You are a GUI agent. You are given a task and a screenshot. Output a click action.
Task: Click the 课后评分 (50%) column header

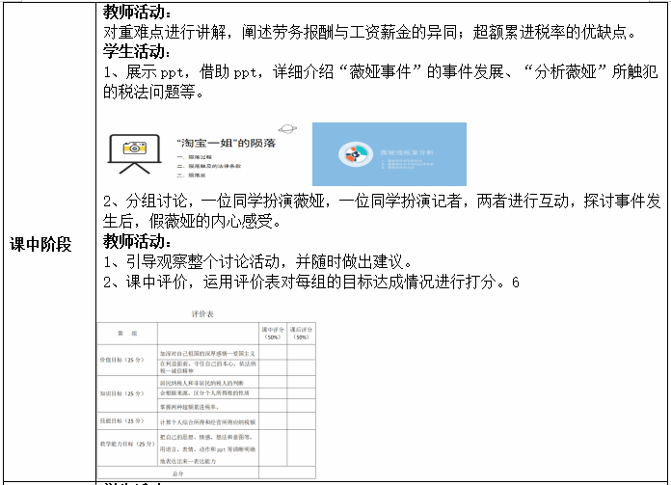[x=301, y=334]
